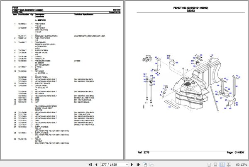Click KRAFTSTOFF-VORFILTER MIT HEIZ. specification text
This screenshot has width=249, height=167.
(90, 36)
